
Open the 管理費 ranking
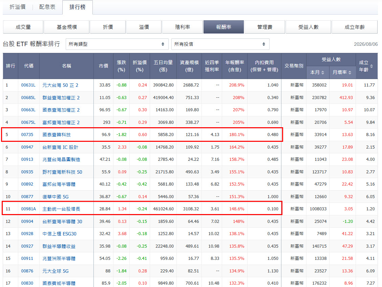(265, 27)
